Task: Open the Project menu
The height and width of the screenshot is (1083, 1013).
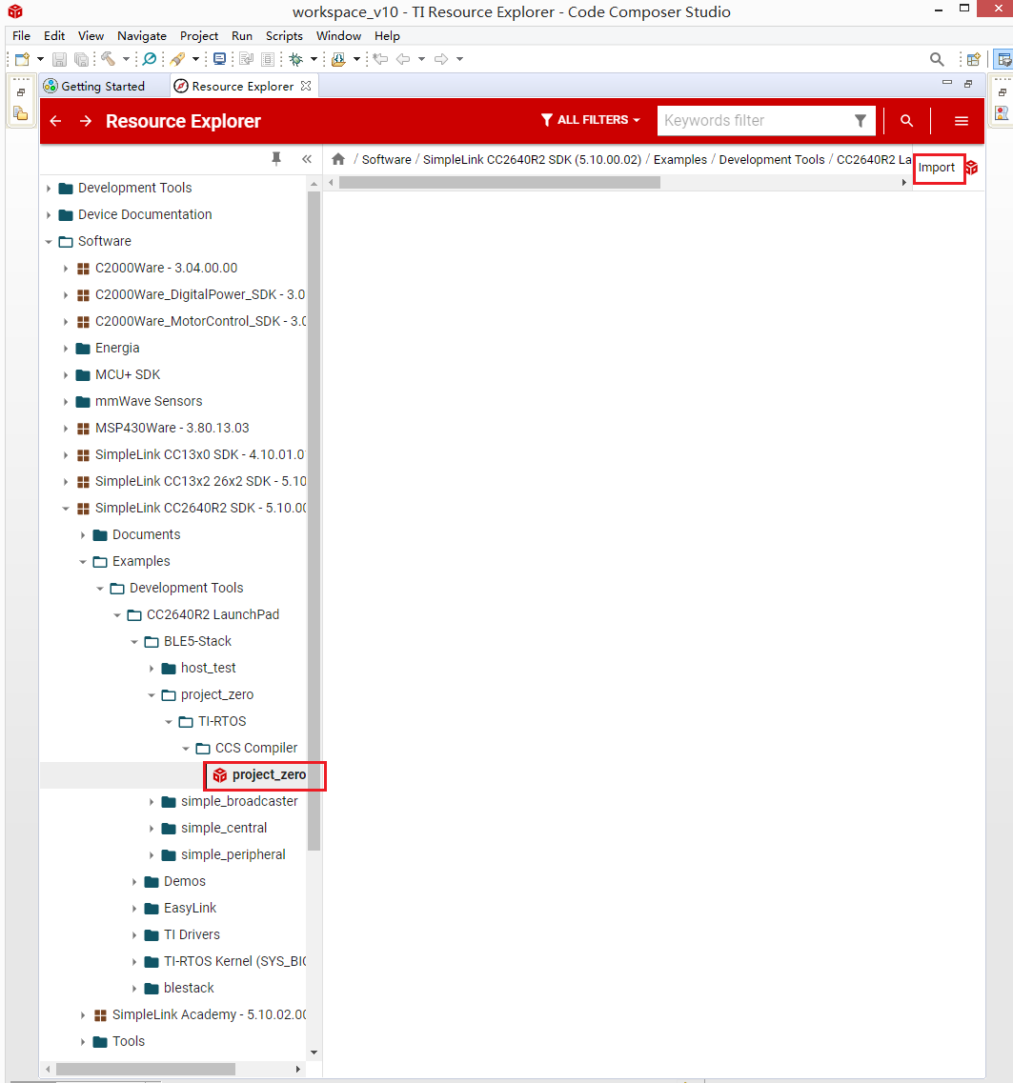Action: coord(199,36)
